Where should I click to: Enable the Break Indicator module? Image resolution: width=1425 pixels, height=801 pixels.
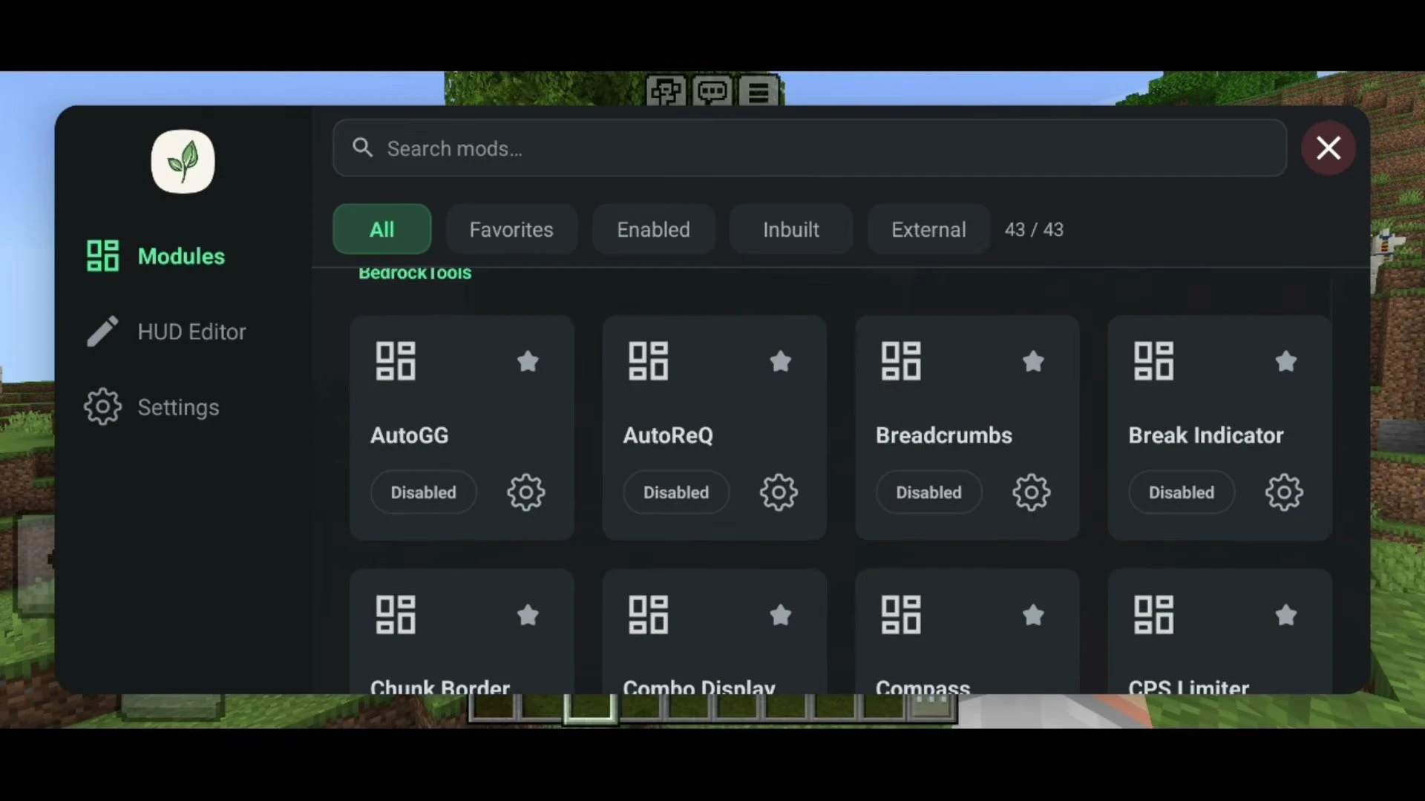pos(1182,492)
